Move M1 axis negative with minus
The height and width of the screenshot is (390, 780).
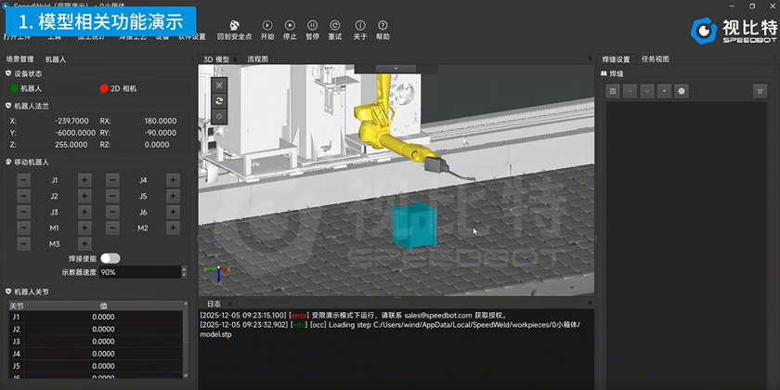tap(23, 227)
